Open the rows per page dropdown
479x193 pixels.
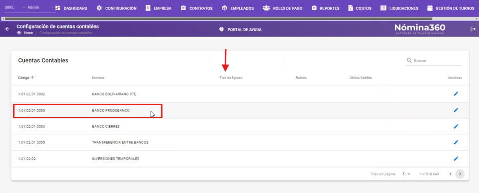406,174
